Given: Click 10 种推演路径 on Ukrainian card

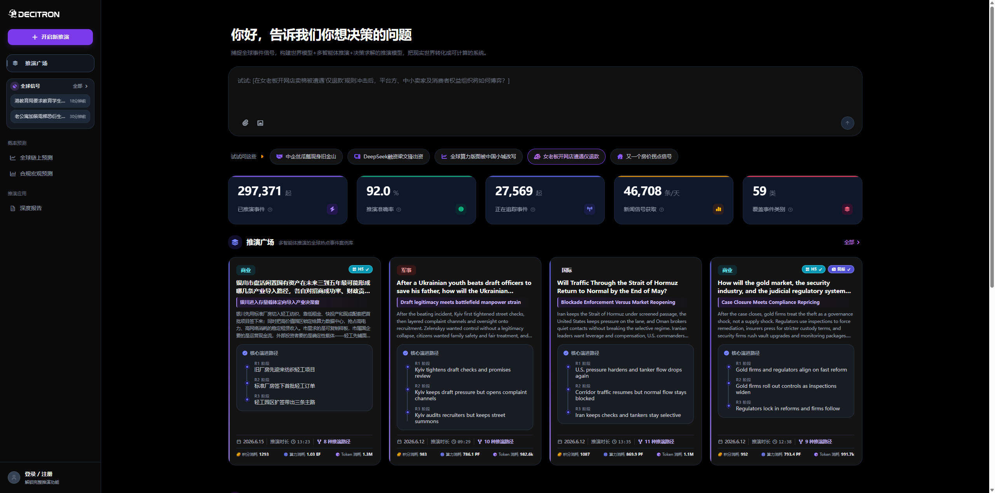Looking at the screenshot, I should tap(496, 442).
